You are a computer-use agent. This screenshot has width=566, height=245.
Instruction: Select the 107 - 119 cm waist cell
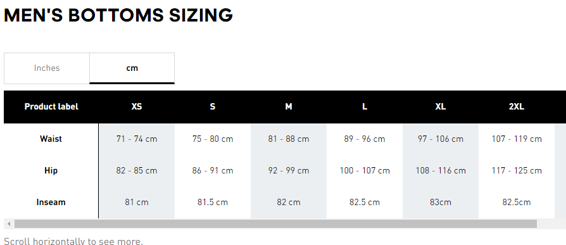[x=517, y=139]
